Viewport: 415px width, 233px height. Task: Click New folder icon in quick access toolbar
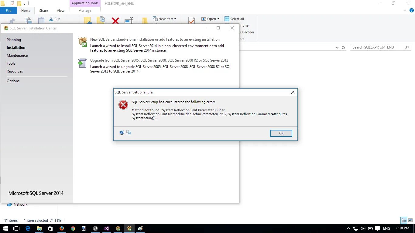coord(19,4)
